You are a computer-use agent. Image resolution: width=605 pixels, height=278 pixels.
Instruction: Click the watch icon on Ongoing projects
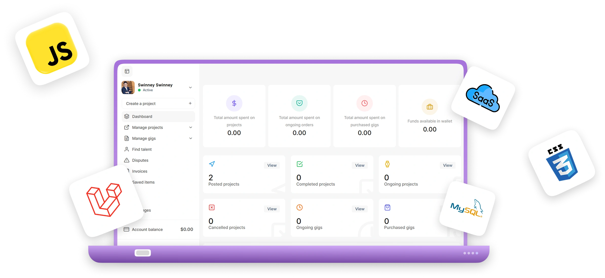387,164
